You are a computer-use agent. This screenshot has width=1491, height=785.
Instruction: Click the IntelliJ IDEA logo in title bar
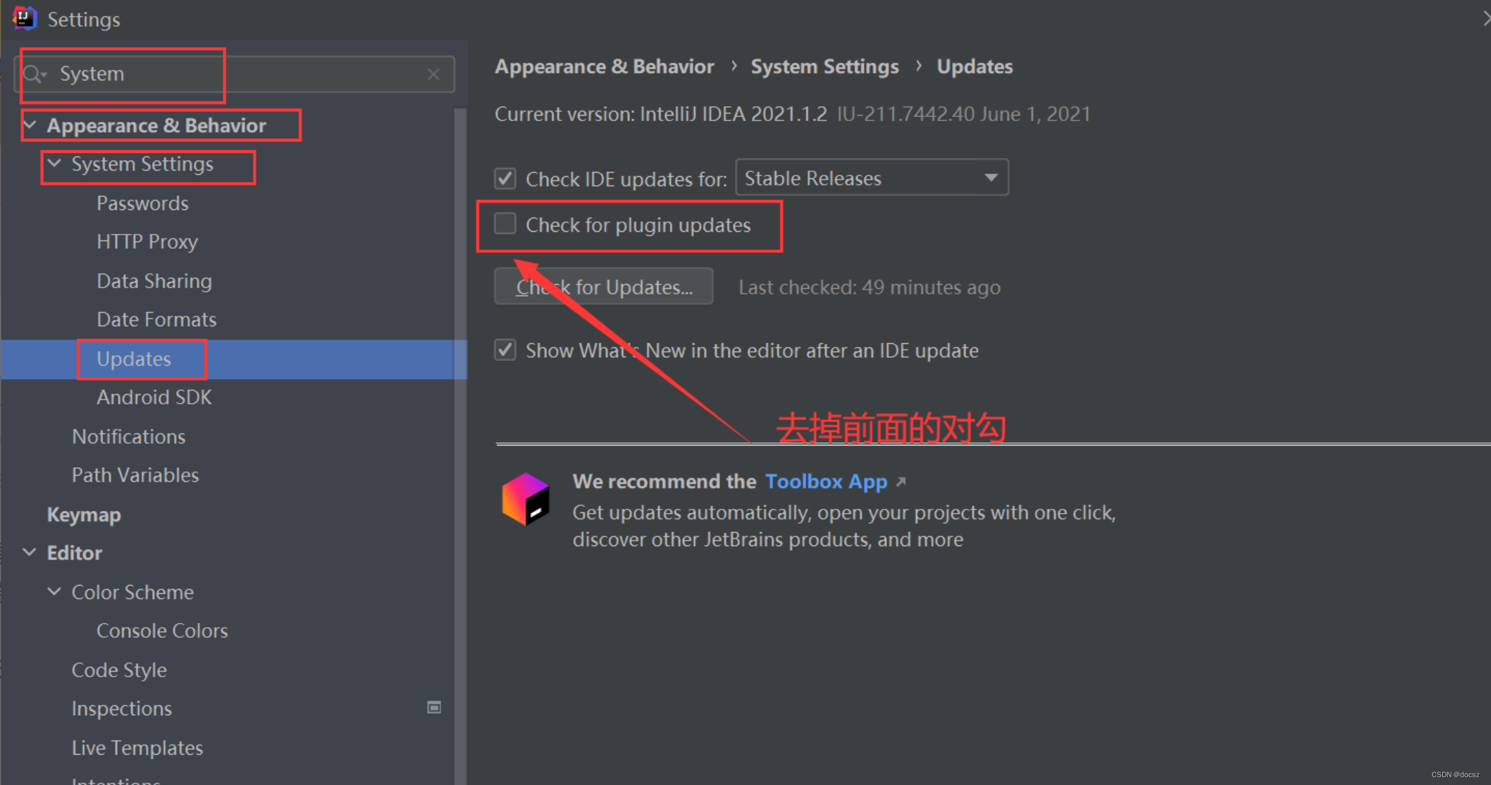click(x=25, y=18)
